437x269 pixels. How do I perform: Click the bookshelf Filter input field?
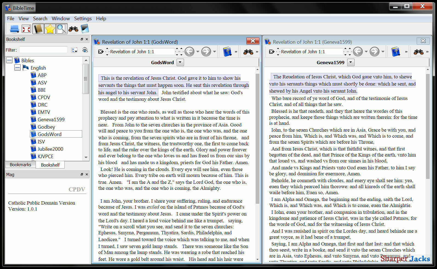point(43,50)
